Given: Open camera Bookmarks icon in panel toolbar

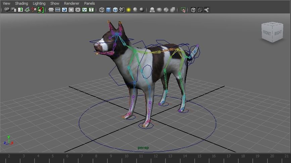Looking at the screenshot, I should [20, 10].
